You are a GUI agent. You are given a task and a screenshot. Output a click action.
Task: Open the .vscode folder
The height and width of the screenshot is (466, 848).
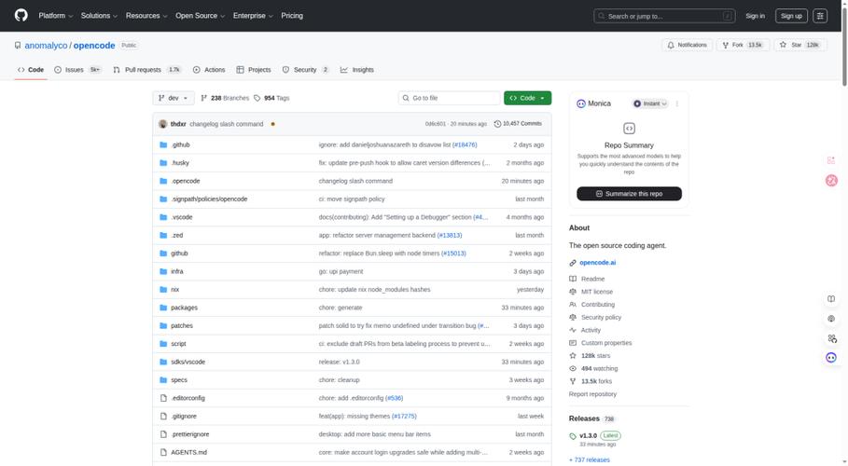click(x=182, y=217)
